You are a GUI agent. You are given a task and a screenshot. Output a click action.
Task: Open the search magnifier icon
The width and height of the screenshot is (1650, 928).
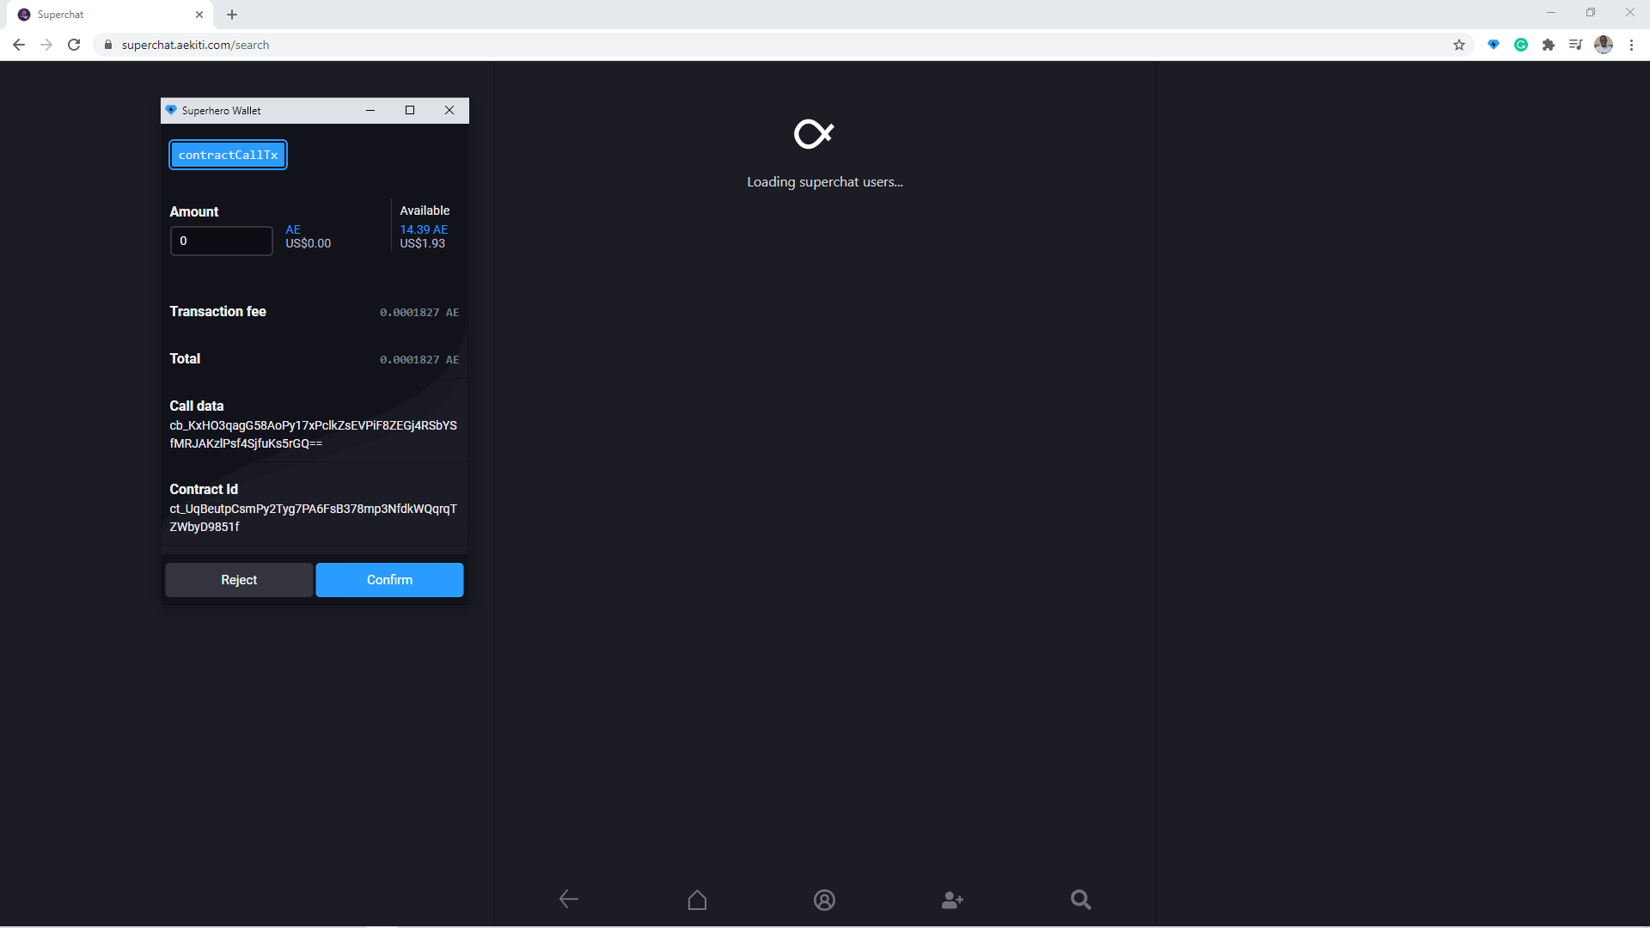(1080, 900)
